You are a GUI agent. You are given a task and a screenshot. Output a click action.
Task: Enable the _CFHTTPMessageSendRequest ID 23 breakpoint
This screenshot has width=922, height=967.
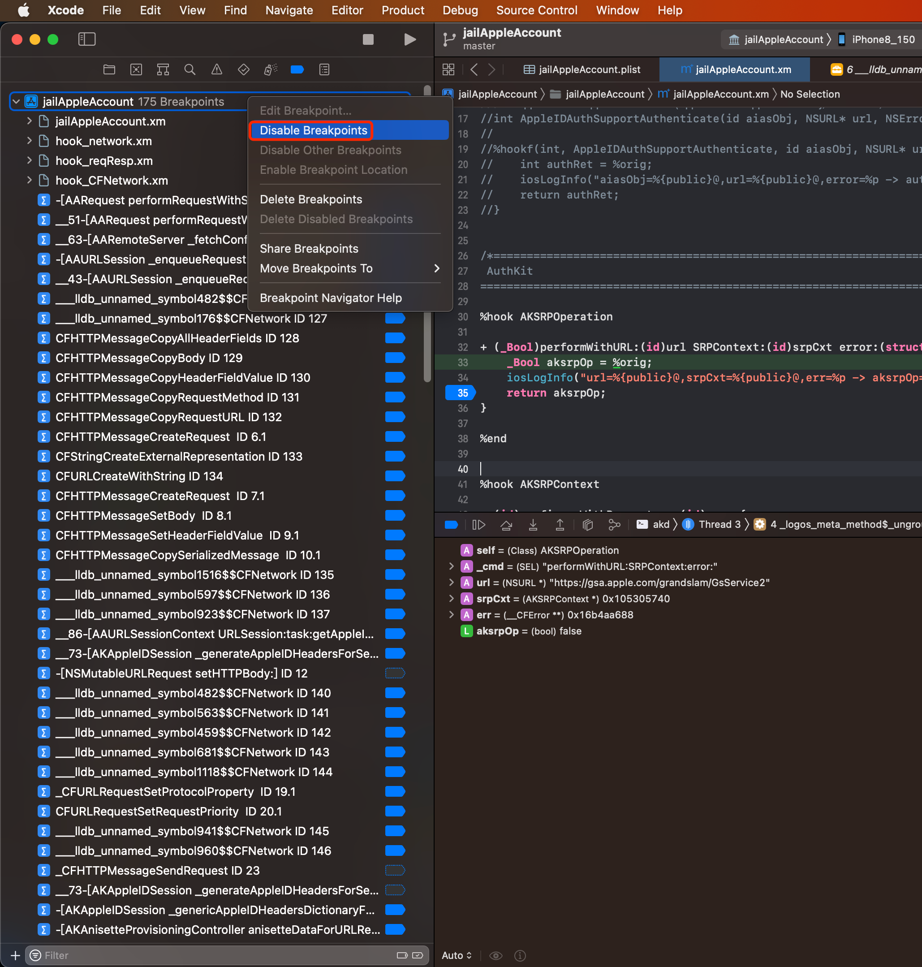point(395,870)
